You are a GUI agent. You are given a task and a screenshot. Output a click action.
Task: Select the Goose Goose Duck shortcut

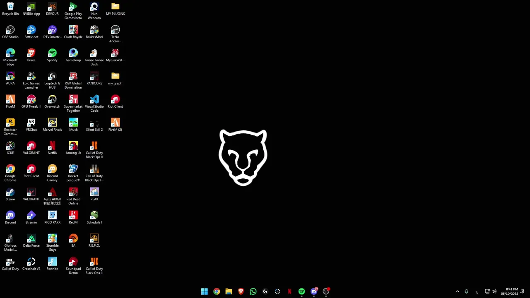pyautogui.click(x=94, y=57)
